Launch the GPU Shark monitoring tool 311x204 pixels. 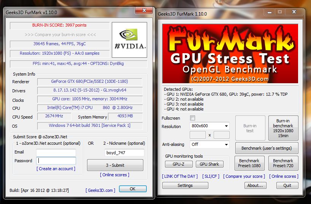coord(209,164)
